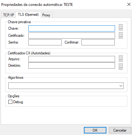Browse for the Chave private key file
Image resolution: width=132 pixels, height=135 pixels.
121,27
